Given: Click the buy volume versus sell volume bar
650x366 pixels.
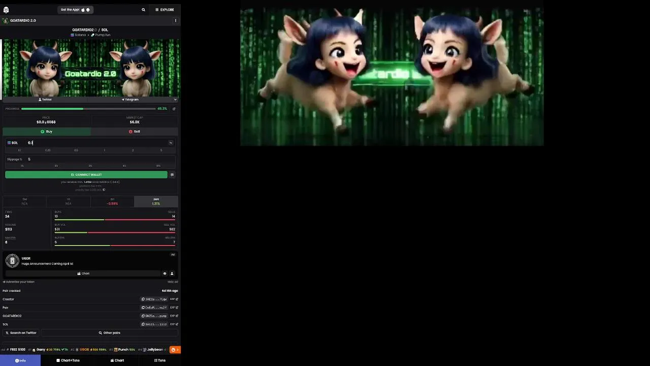Looking at the screenshot, I should pos(115,233).
